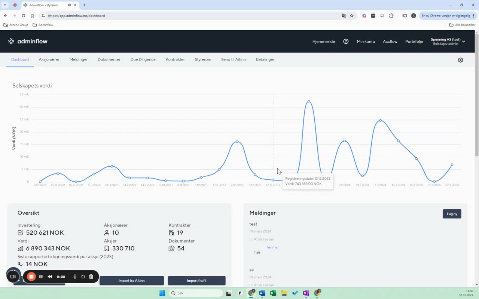Open the settings gear icon
Viewport: 479px width, 299px height.
(460, 60)
